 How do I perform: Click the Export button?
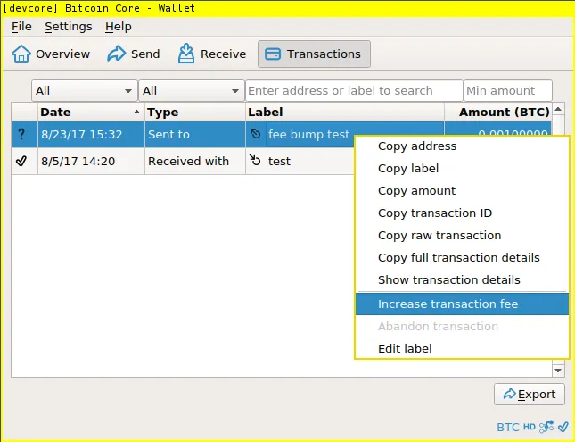530,395
